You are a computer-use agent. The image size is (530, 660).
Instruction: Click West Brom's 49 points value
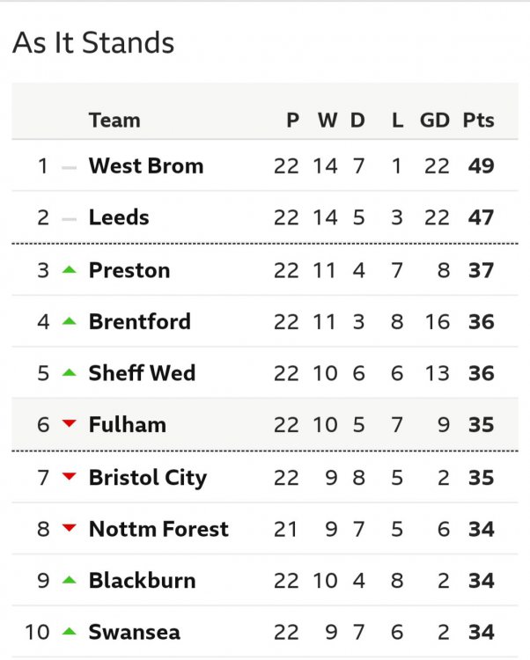[x=482, y=166]
